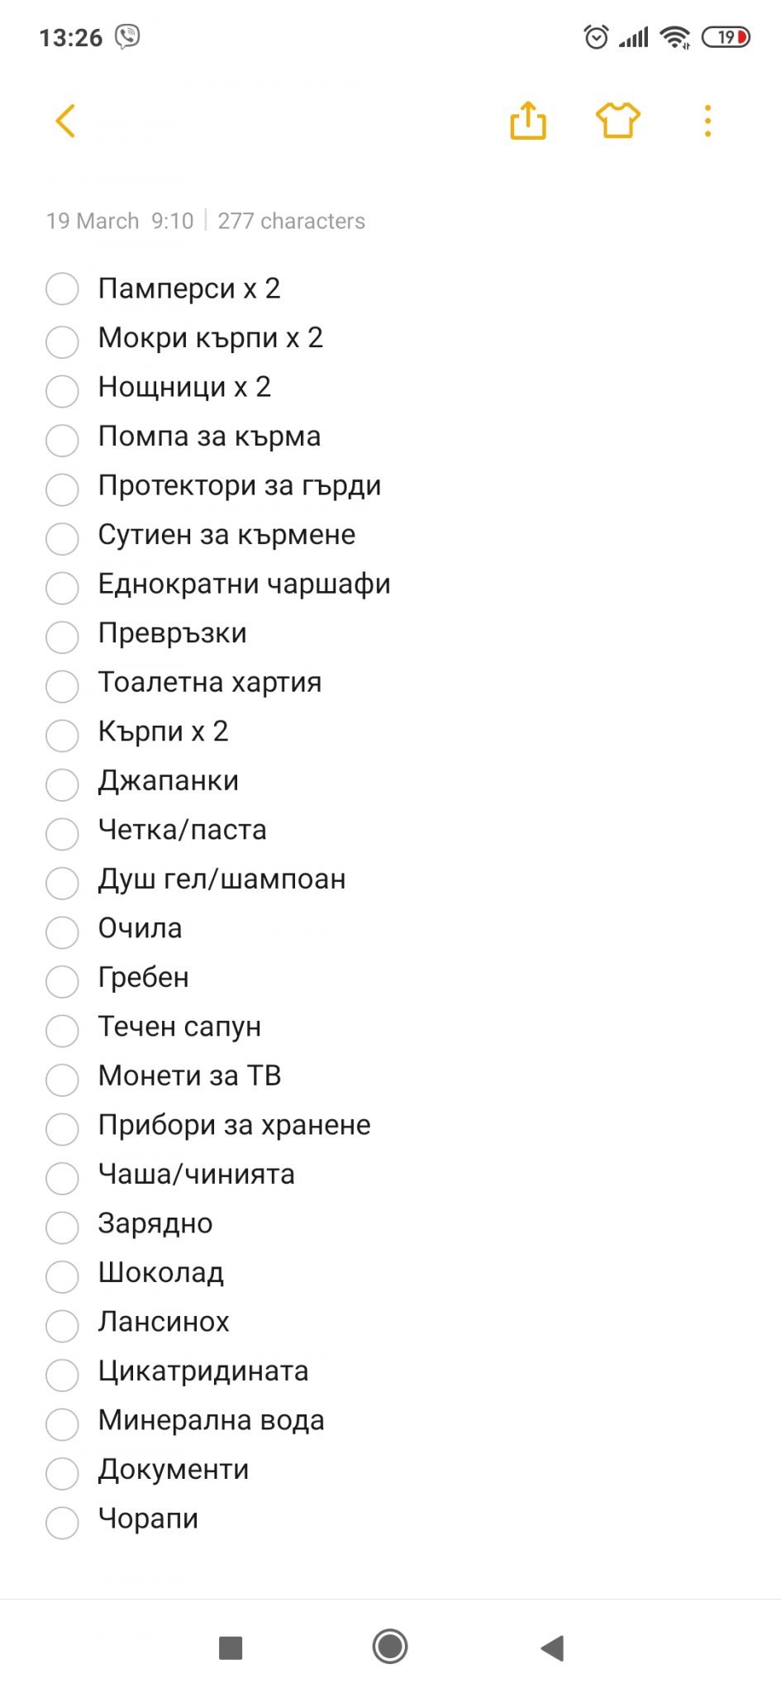
Task: Tap the Android back triangle button
Action: pos(552,1648)
